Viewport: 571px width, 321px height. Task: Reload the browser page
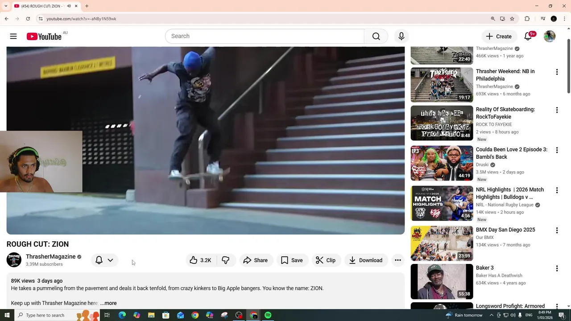(x=28, y=19)
